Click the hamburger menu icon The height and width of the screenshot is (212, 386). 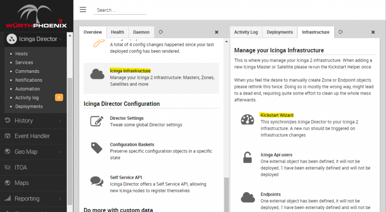tap(83, 10)
